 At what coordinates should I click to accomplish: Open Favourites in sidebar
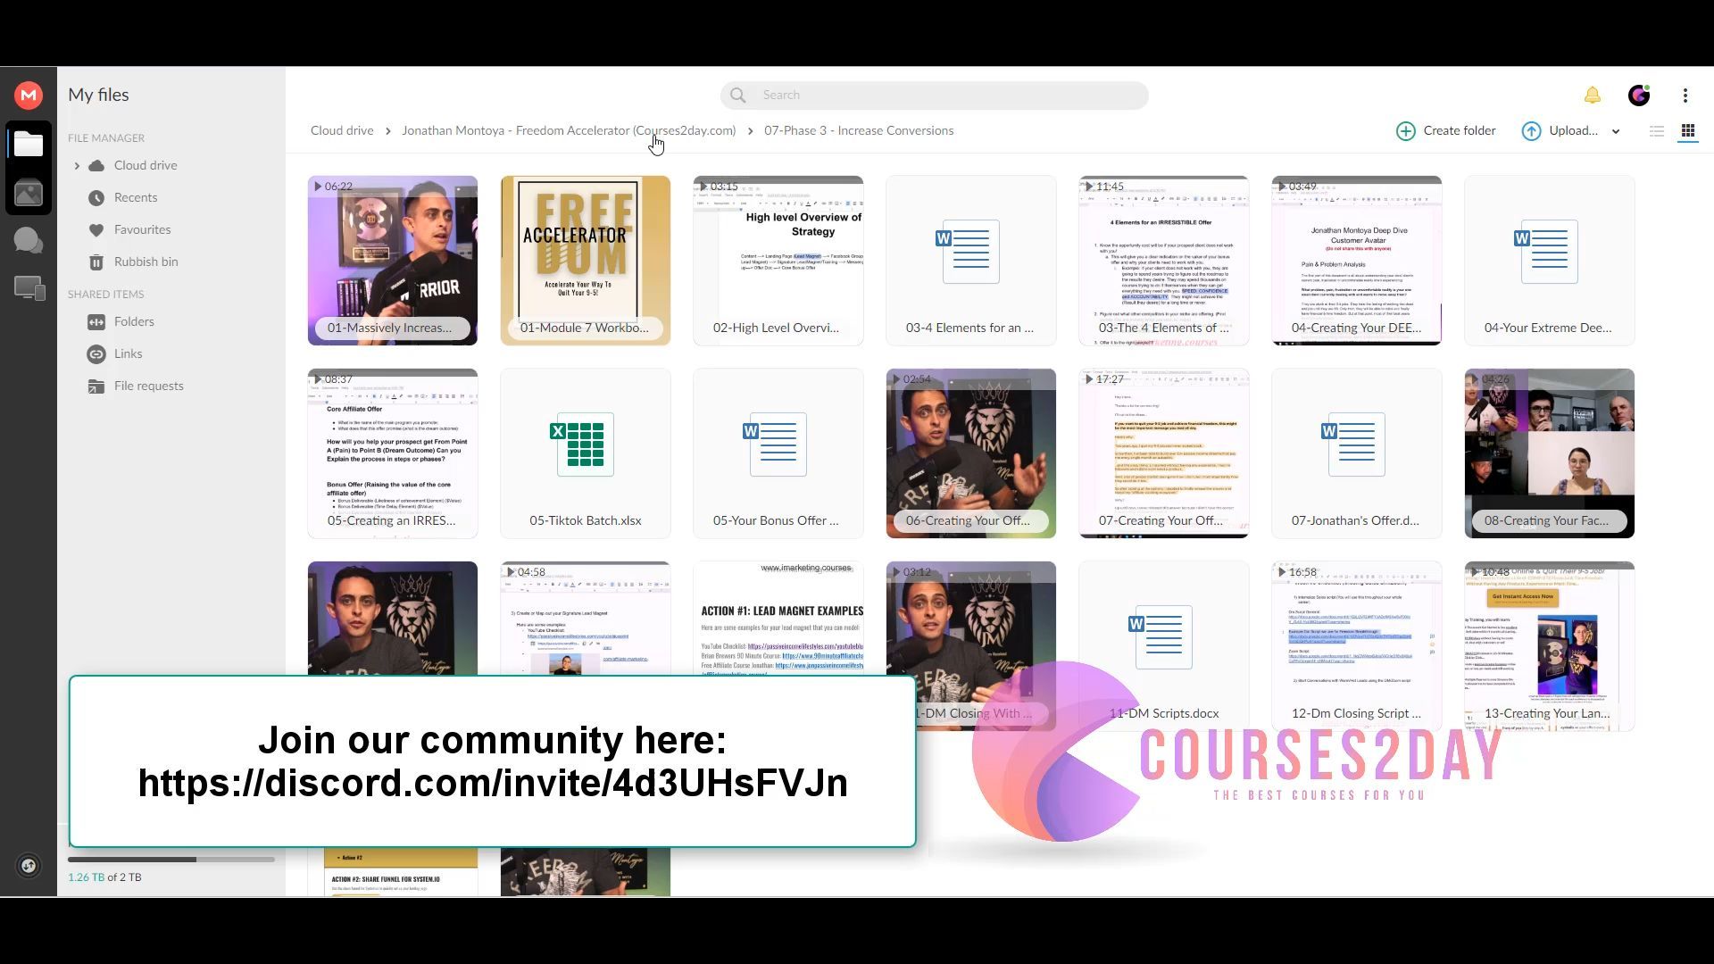click(x=142, y=229)
